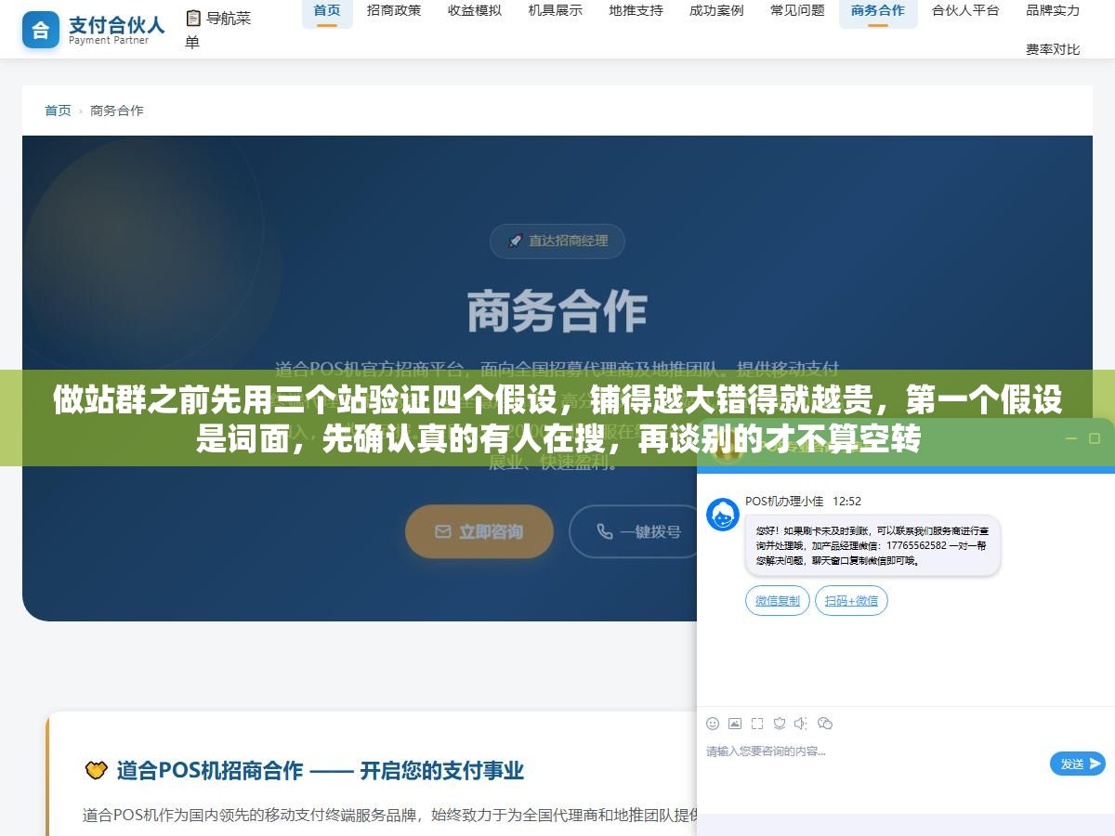Screen dimensions: 1115x836
Task: Click 扫码+微信 link in chat
Action: (x=852, y=601)
